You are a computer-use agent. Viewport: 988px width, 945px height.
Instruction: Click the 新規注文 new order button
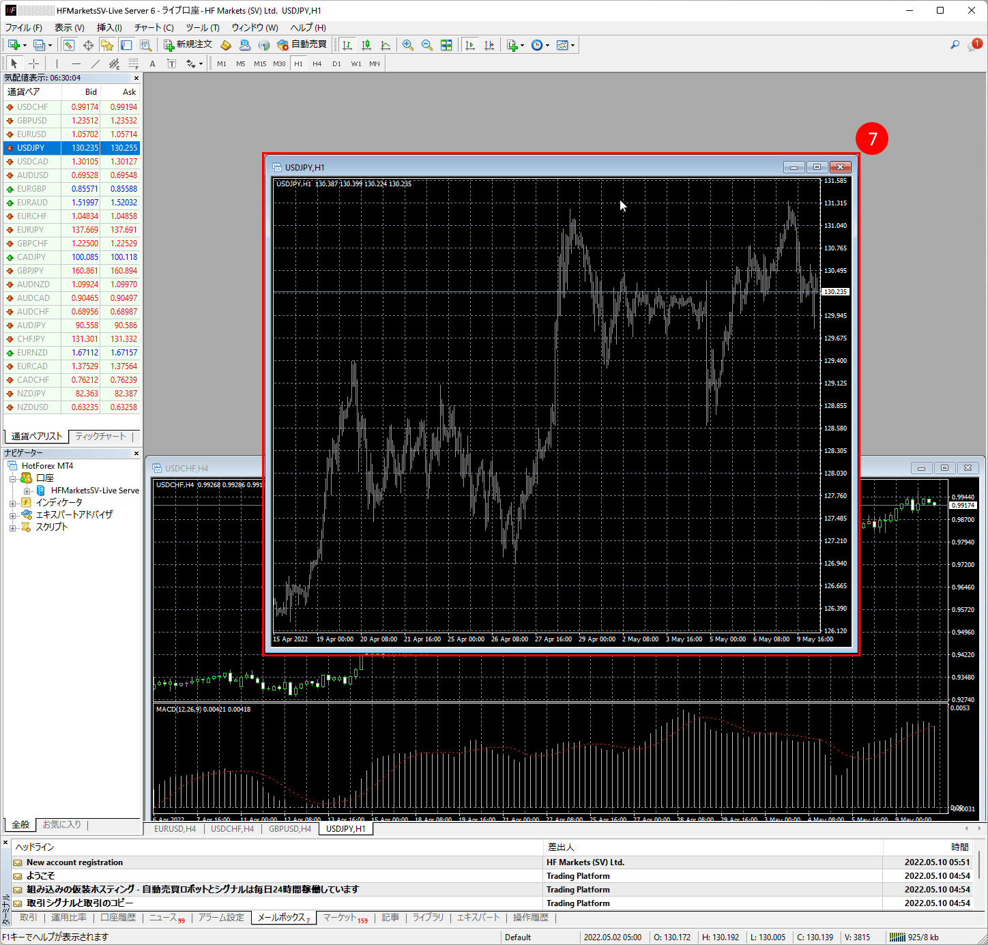click(188, 45)
